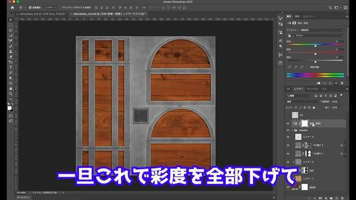Open the layer blend mode dropdown
The width and height of the screenshot is (356, 200).
coord(303,102)
